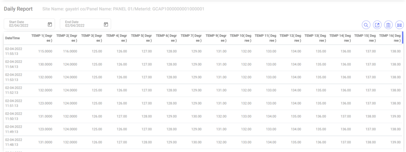Click TEMP 1 value in the 11:53:13 row
This screenshot has height=152, width=406.
pyautogui.click(x=45, y=77)
